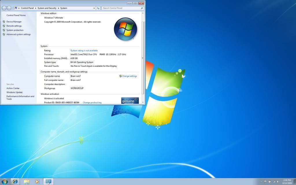Click Change settings link

coord(129,76)
